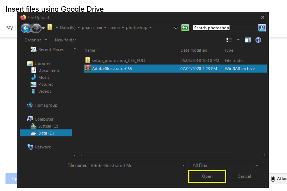Select Data (E:) drive
The width and height of the screenshot is (287, 191).
(x=46, y=133)
